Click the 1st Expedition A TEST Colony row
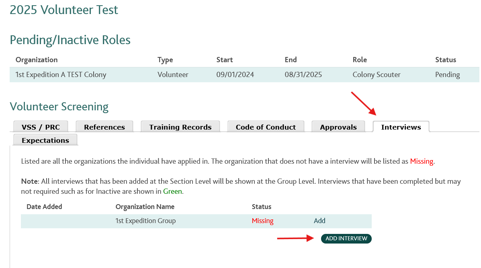This screenshot has width=481, height=268. point(244,75)
